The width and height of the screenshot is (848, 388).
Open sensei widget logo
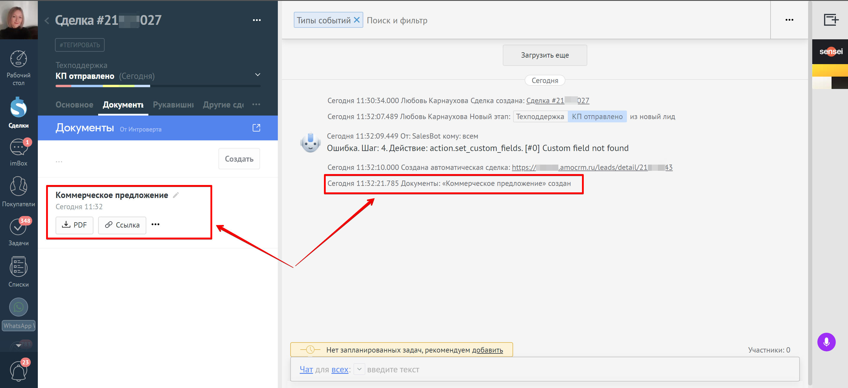click(830, 51)
